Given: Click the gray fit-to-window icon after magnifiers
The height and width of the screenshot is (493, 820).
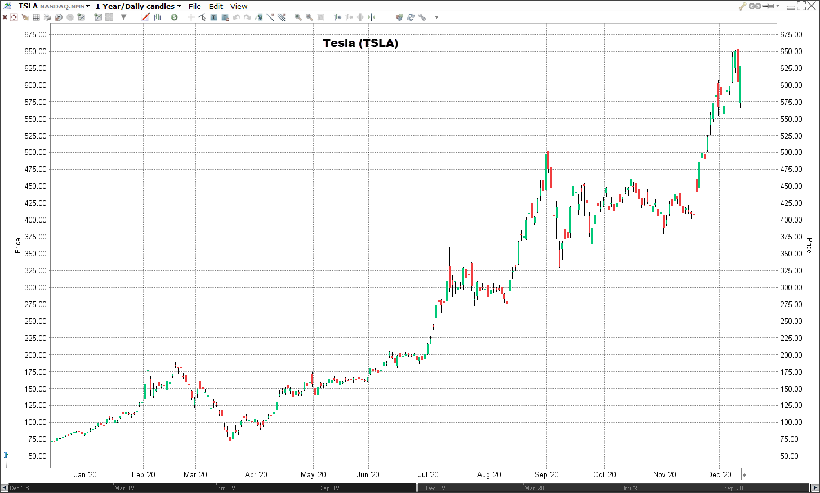Looking at the screenshot, I should [x=320, y=17].
